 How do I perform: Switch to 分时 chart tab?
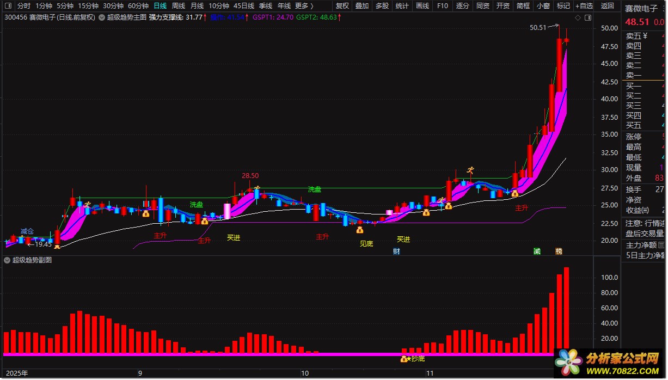coord(23,6)
